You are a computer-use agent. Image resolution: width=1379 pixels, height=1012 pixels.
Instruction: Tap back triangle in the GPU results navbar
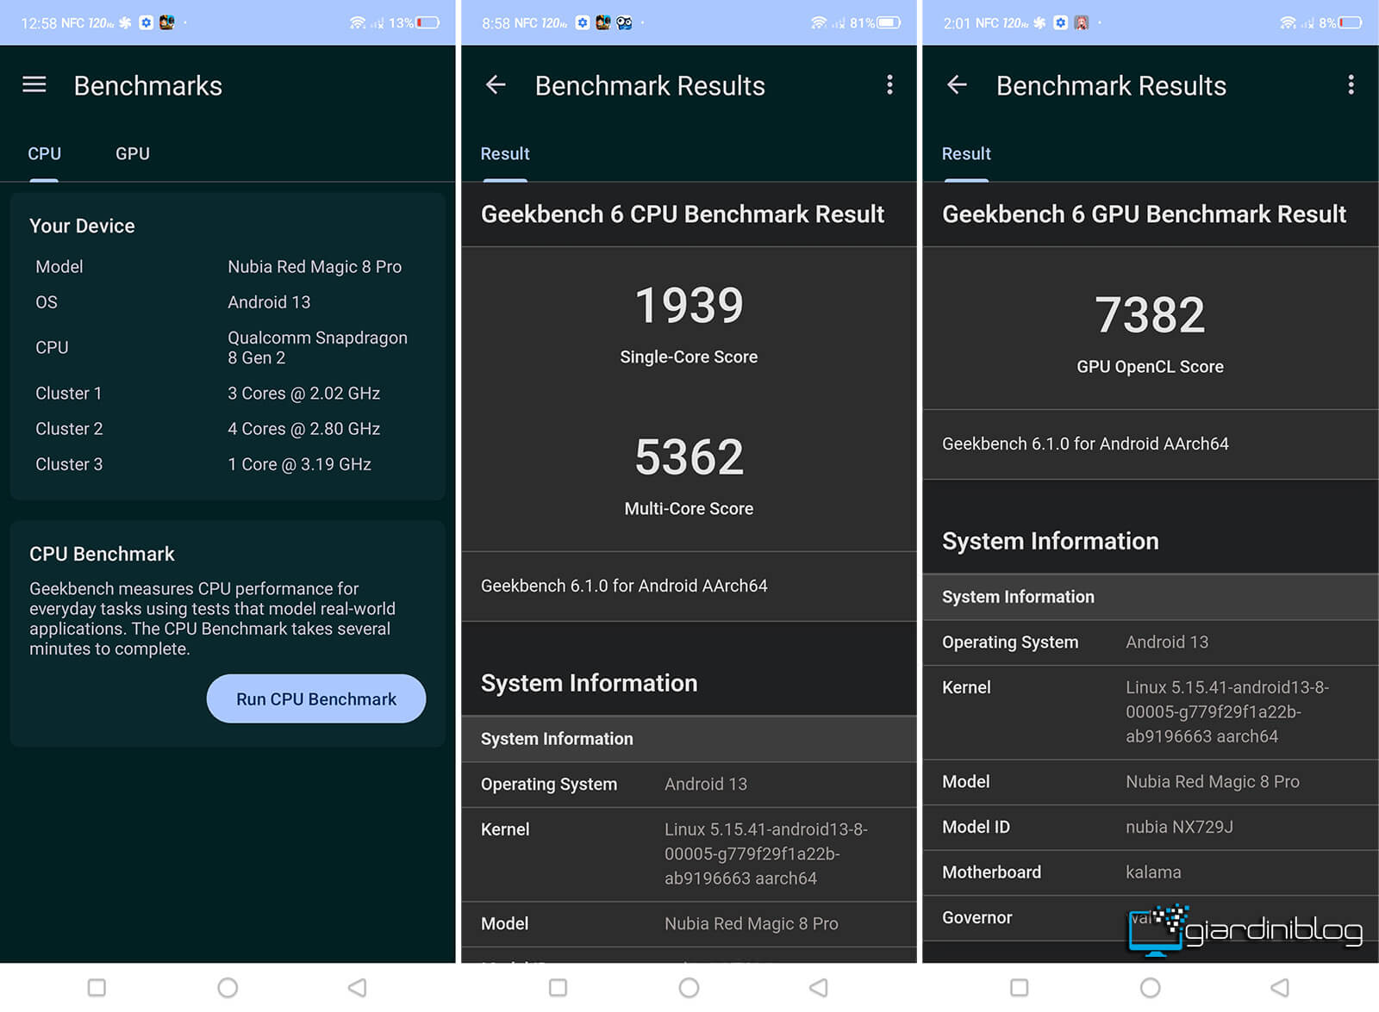(x=1280, y=987)
